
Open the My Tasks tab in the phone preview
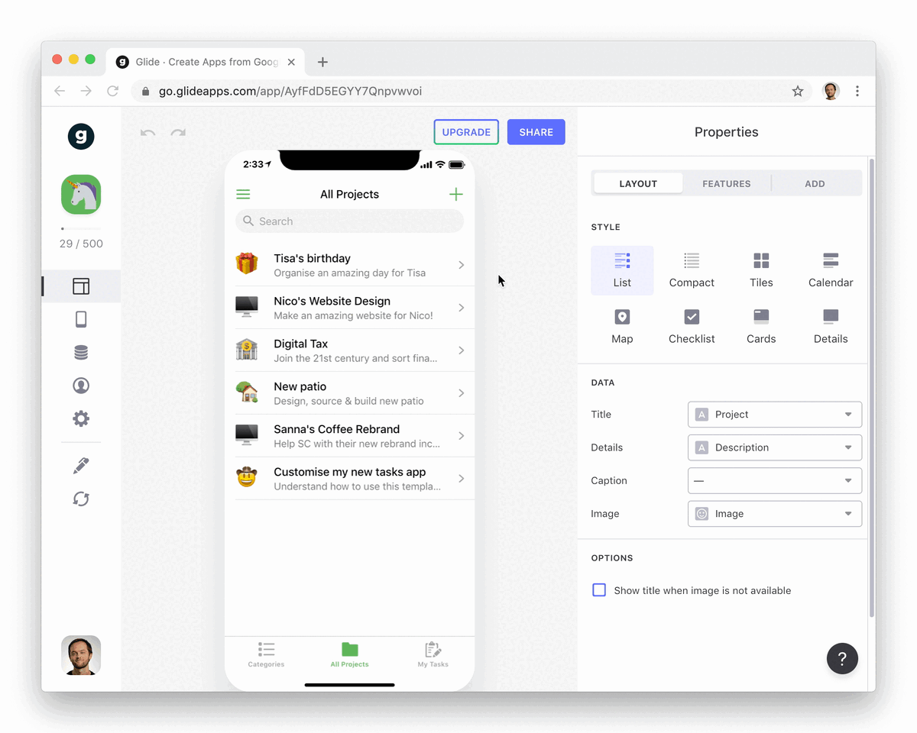433,654
